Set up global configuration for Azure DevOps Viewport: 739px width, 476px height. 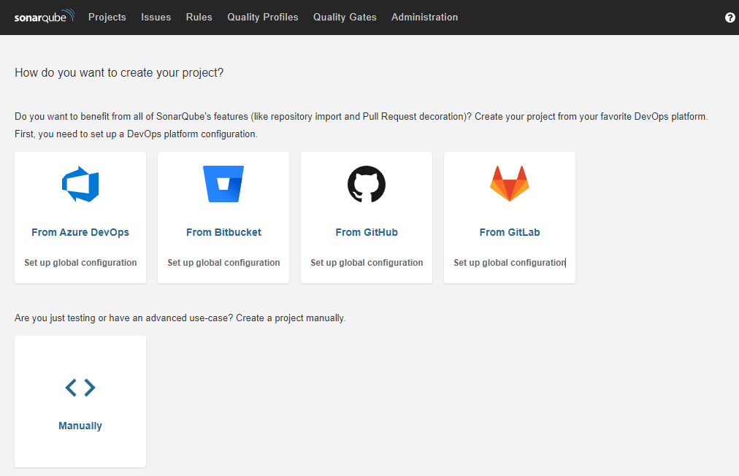(80, 263)
